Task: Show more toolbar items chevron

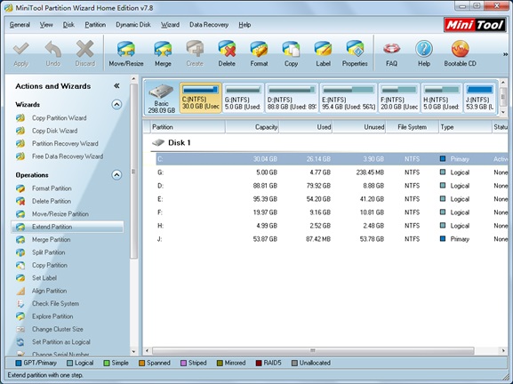Action: (x=506, y=54)
